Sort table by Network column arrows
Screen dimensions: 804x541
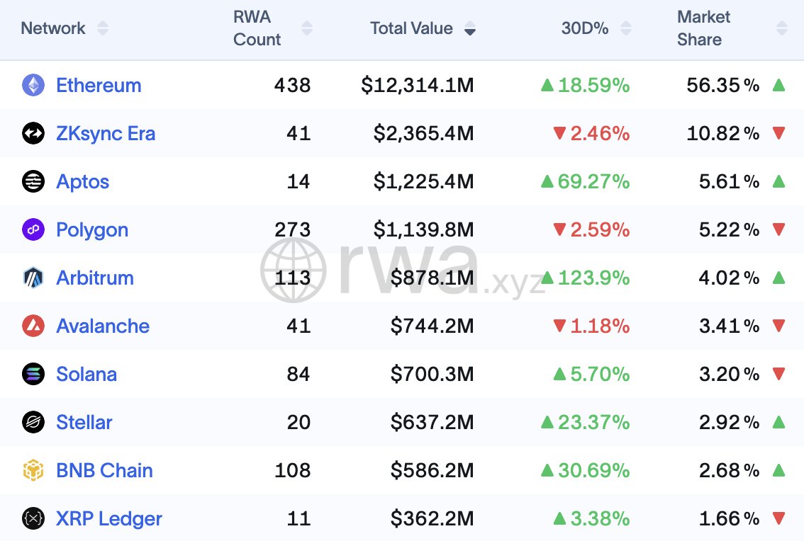[x=103, y=28]
